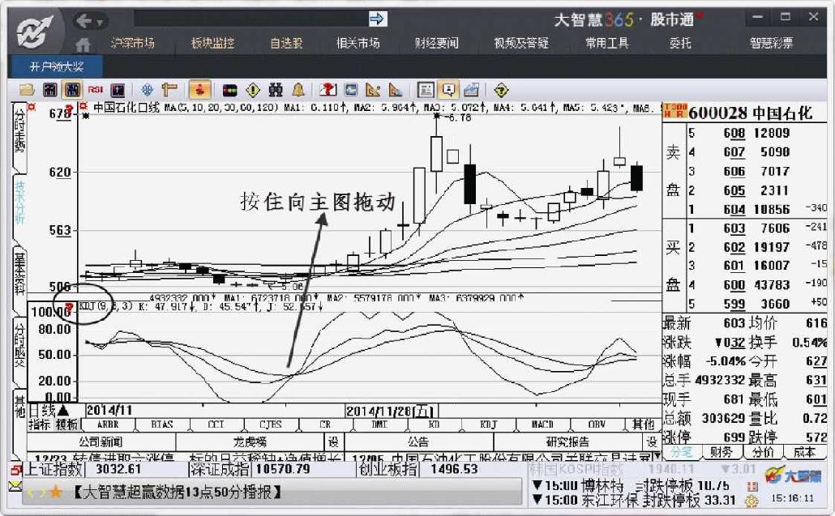Open the 视频及答疑 menu

(521, 43)
